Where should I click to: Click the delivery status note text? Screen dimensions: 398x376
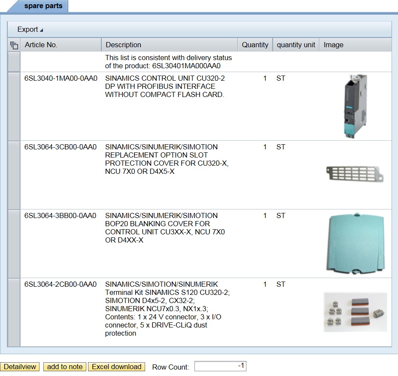coord(169,62)
